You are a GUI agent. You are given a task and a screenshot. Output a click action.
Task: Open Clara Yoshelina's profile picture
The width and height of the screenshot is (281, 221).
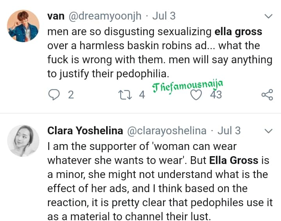click(x=24, y=141)
